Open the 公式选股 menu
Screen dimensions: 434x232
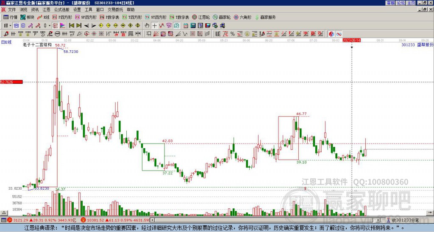pos(62,10)
